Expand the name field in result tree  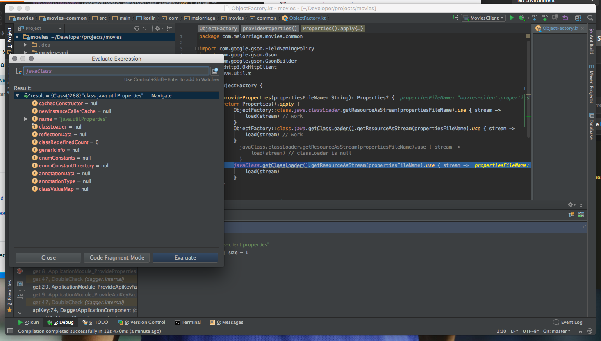coord(25,119)
